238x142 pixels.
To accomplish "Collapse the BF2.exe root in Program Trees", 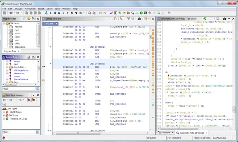I will [4, 23].
